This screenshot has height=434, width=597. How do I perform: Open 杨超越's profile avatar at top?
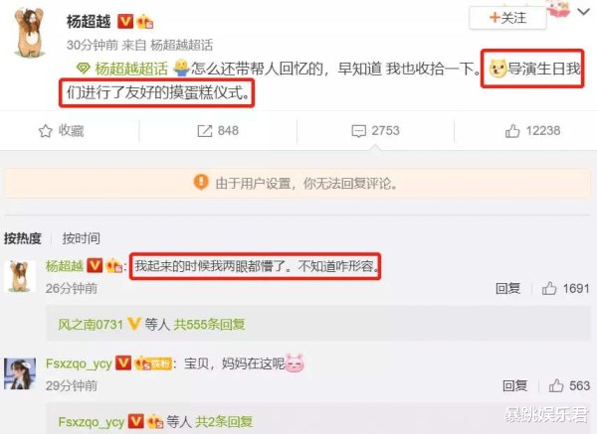[x=29, y=33]
